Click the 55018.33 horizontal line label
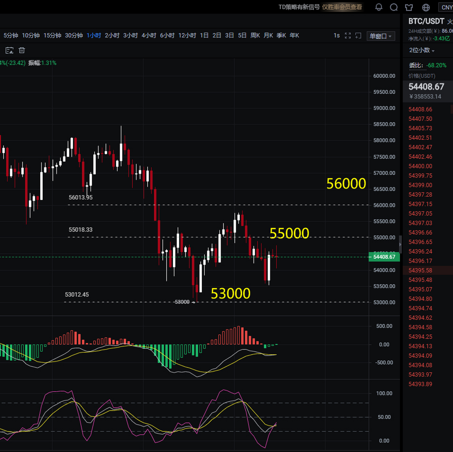Screen dimensions: 453x452 click(x=81, y=230)
